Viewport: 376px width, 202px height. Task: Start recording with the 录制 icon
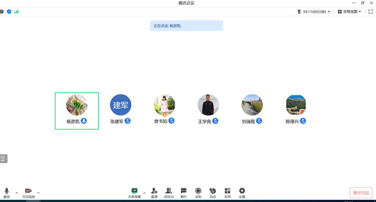click(x=198, y=192)
